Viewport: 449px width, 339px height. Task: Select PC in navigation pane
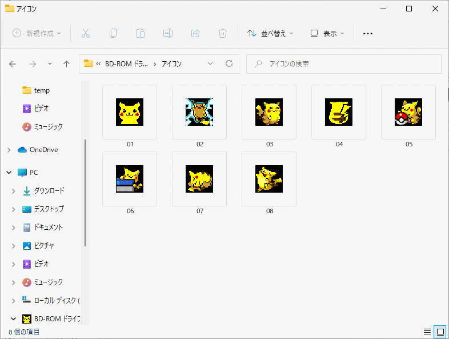(x=27, y=173)
